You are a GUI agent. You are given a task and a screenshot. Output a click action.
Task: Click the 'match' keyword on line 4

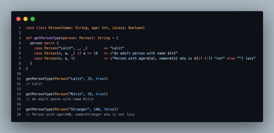pyautogui.click(x=49, y=43)
